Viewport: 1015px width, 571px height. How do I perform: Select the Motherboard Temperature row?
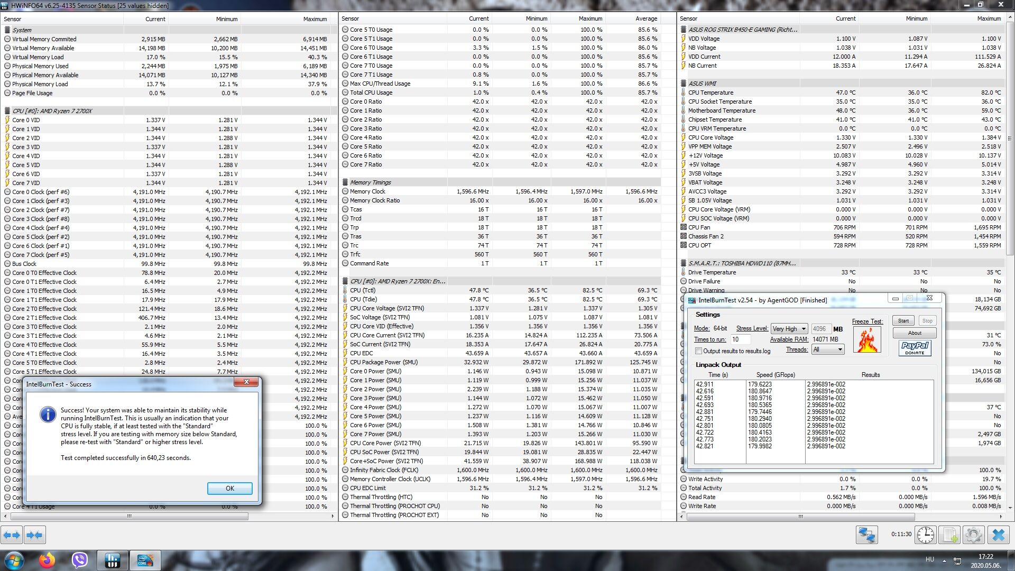[x=841, y=110]
